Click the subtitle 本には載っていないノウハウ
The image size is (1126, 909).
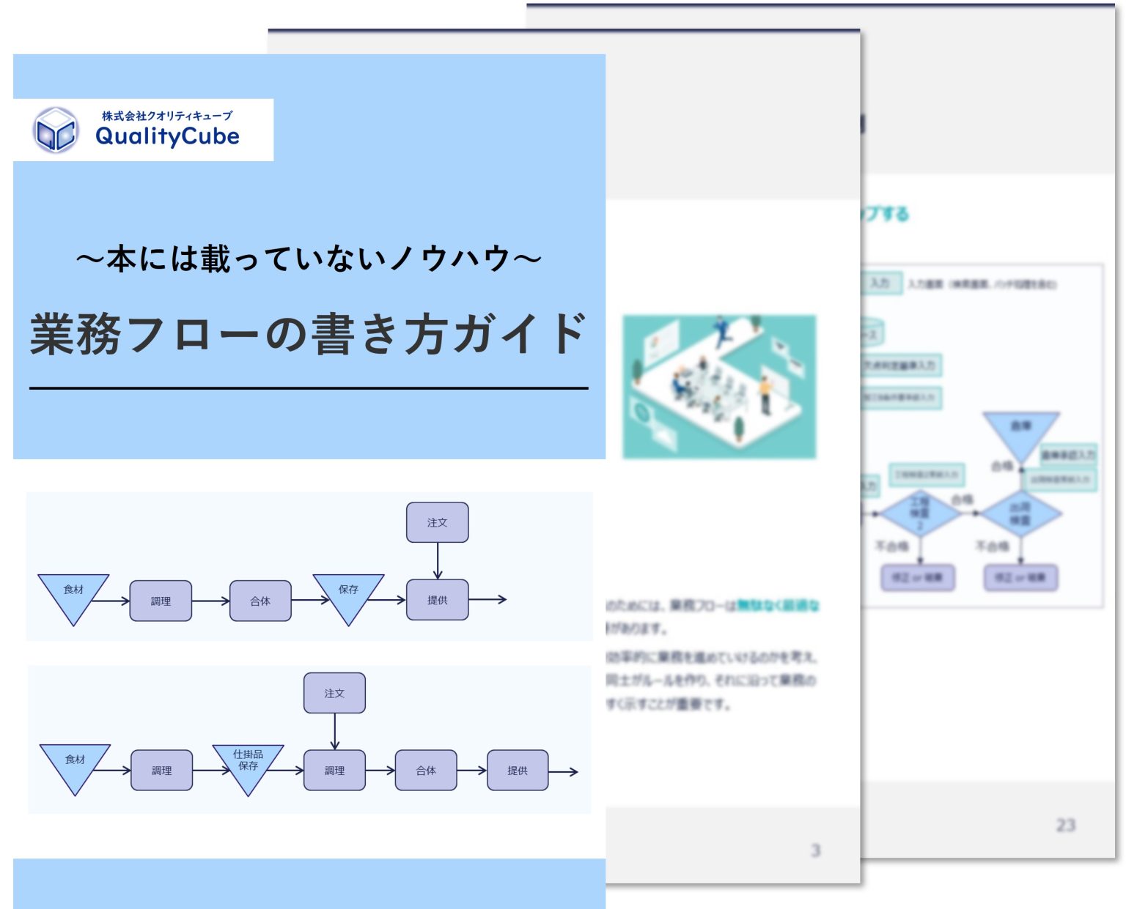[x=308, y=258]
